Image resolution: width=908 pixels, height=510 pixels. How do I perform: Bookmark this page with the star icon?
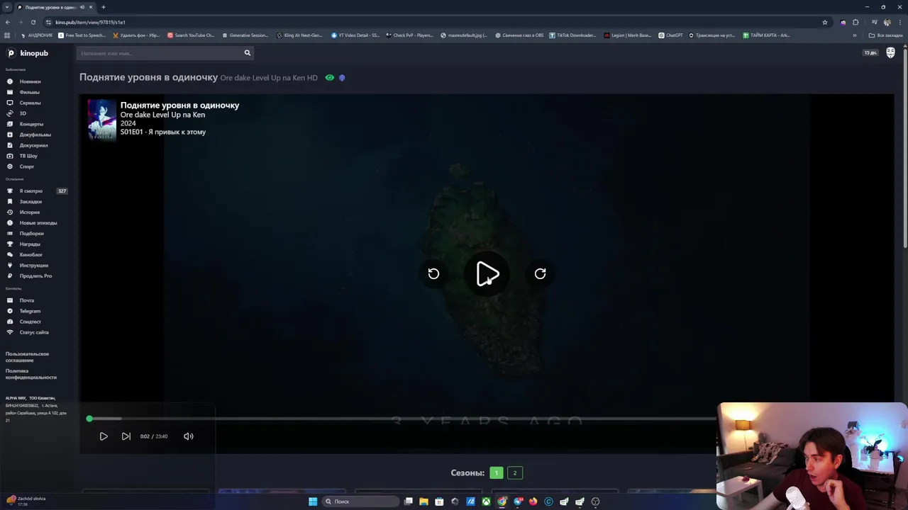(825, 22)
